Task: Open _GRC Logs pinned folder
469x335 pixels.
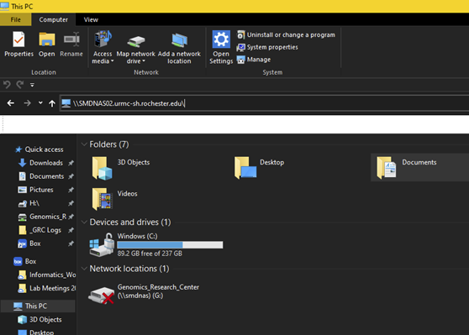Action: coord(40,230)
